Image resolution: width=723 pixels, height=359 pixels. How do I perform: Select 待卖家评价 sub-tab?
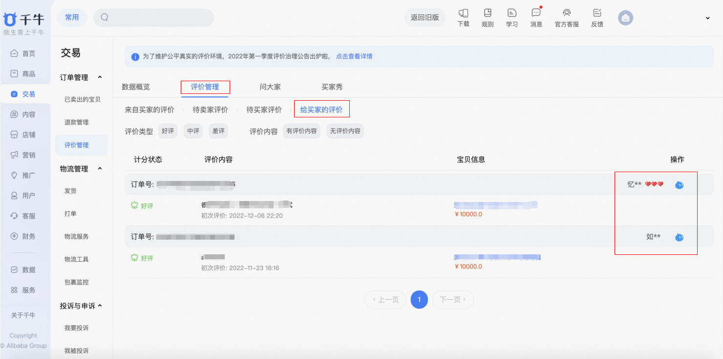point(210,110)
